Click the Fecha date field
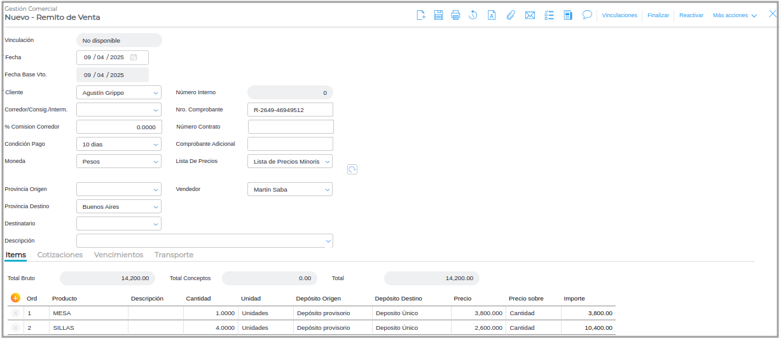This screenshot has height=340, width=781. click(113, 57)
